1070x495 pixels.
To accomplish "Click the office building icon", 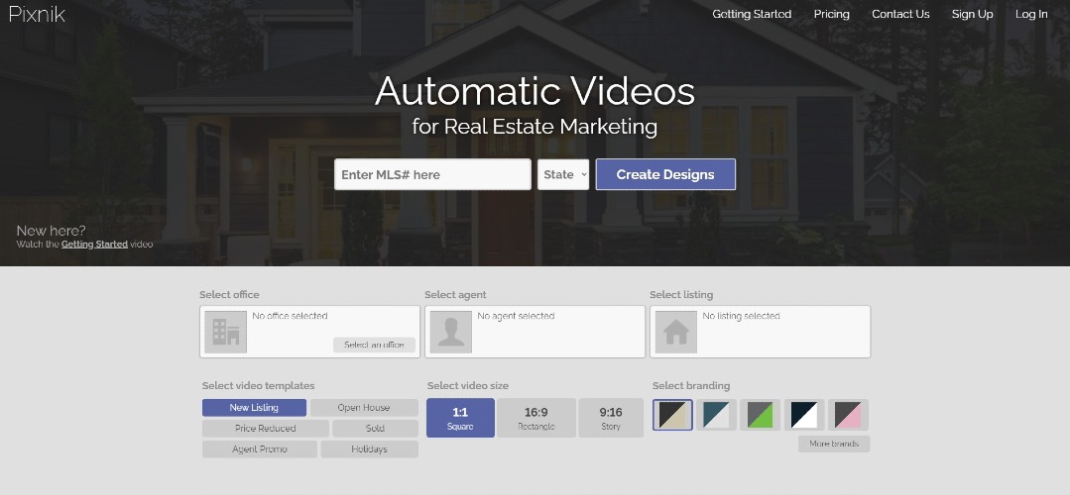I will tap(225, 332).
